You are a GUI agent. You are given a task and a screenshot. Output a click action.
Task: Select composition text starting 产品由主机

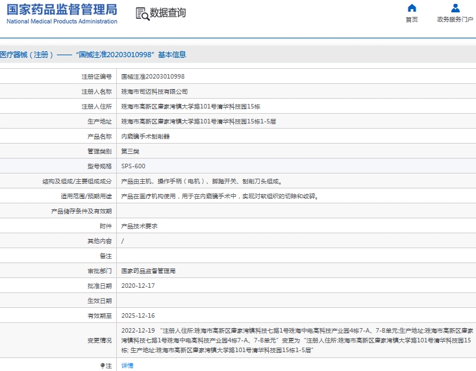(x=202, y=181)
